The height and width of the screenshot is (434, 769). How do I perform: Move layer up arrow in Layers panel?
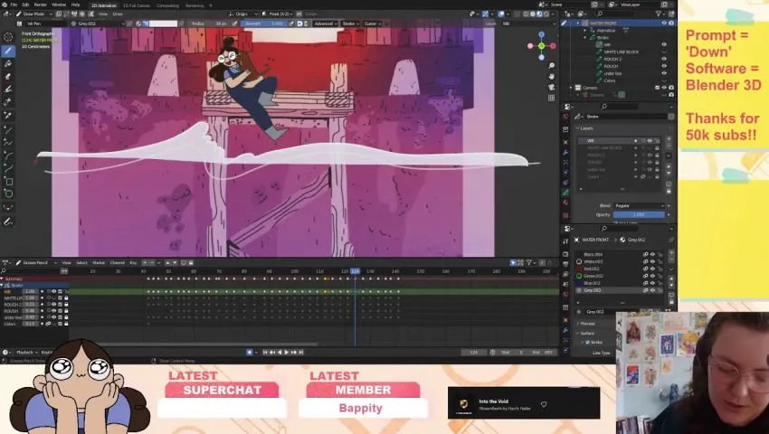pyautogui.click(x=669, y=166)
